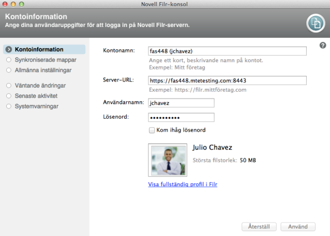Viewport: 330px width, 236px height.
Task: Enable Kom ihåg lösenord checkbox
Action: [152, 130]
